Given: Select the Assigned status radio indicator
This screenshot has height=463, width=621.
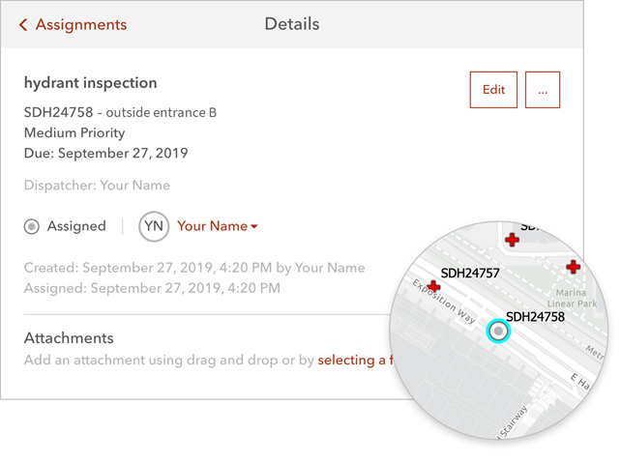Looking at the screenshot, I should (x=32, y=226).
